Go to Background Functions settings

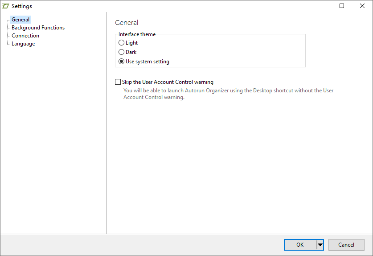point(38,28)
